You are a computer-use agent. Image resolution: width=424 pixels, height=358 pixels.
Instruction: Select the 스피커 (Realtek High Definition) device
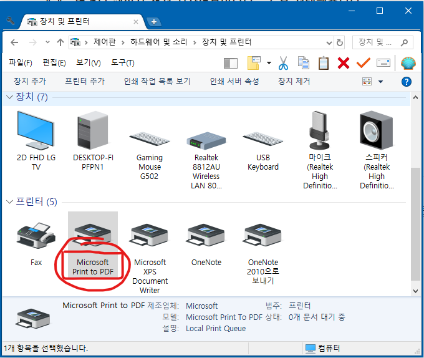[377, 150]
